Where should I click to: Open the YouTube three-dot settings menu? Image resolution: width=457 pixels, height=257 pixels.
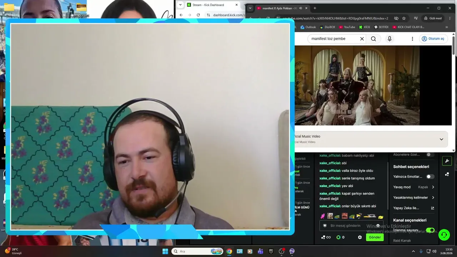pyautogui.click(x=412, y=39)
